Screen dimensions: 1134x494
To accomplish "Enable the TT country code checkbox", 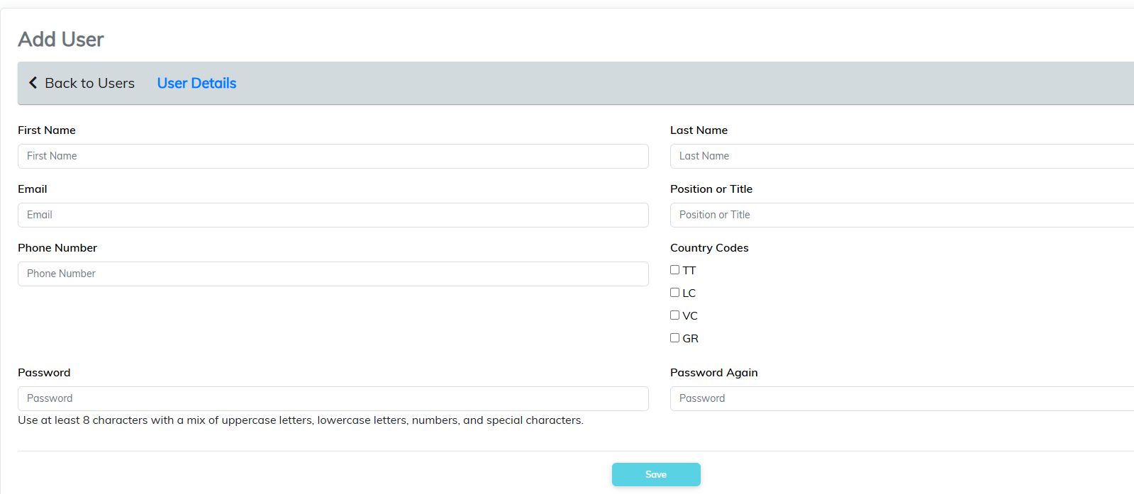I will 674,270.
